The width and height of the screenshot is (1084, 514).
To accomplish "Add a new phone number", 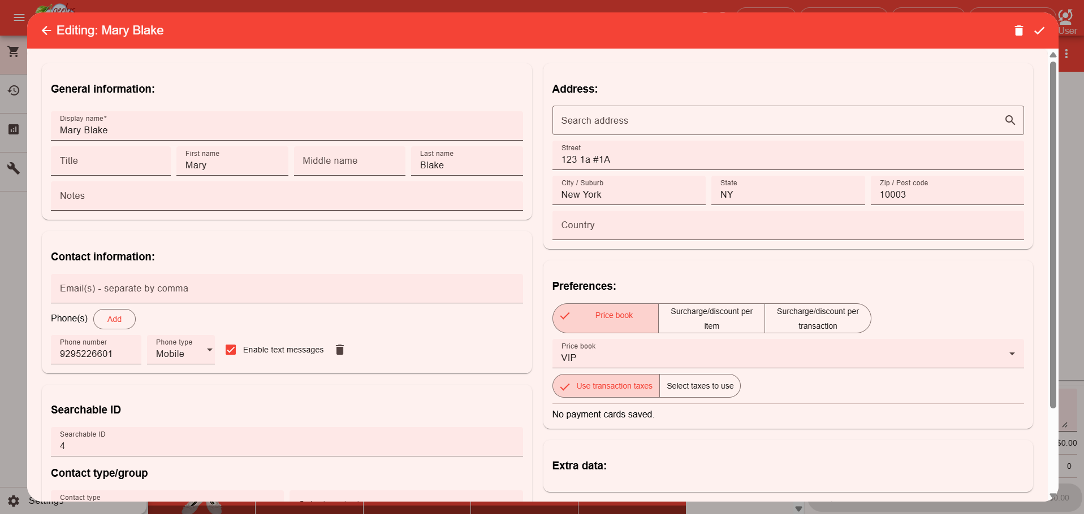I will (x=114, y=319).
